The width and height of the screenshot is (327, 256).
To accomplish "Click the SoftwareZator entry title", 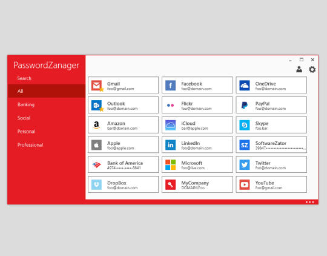I will 271,143.
